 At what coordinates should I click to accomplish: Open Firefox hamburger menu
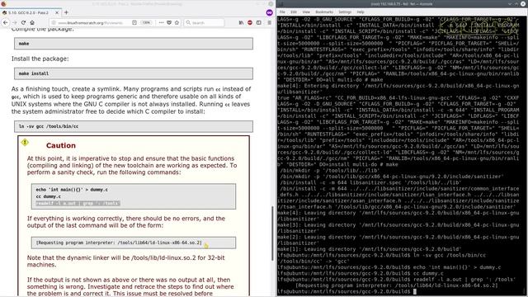[269, 22]
